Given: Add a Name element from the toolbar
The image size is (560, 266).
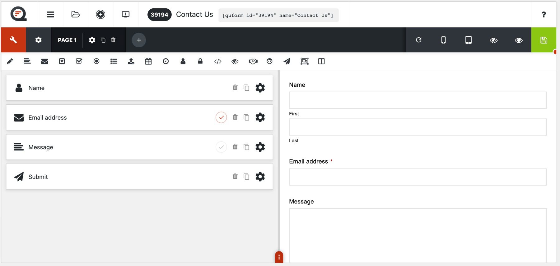Looking at the screenshot, I should [183, 61].
